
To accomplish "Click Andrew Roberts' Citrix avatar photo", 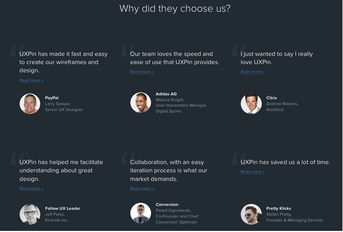I will coord(251,104).
